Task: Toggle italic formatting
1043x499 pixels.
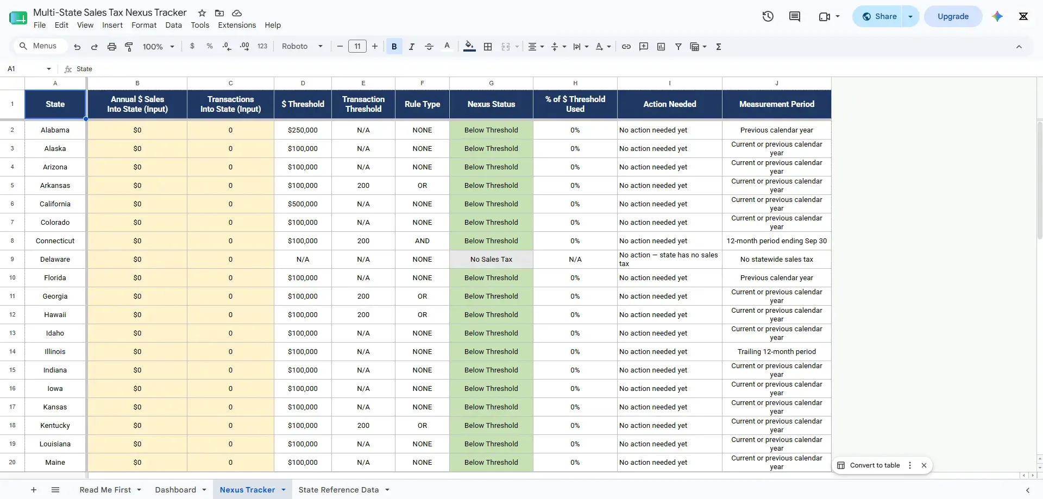Action: [412, 47]
